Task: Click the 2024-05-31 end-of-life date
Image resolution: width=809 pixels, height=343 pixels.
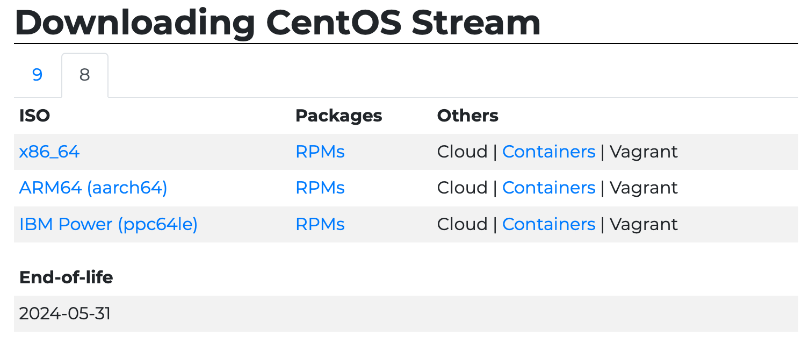Action: (x=65, y=313)
